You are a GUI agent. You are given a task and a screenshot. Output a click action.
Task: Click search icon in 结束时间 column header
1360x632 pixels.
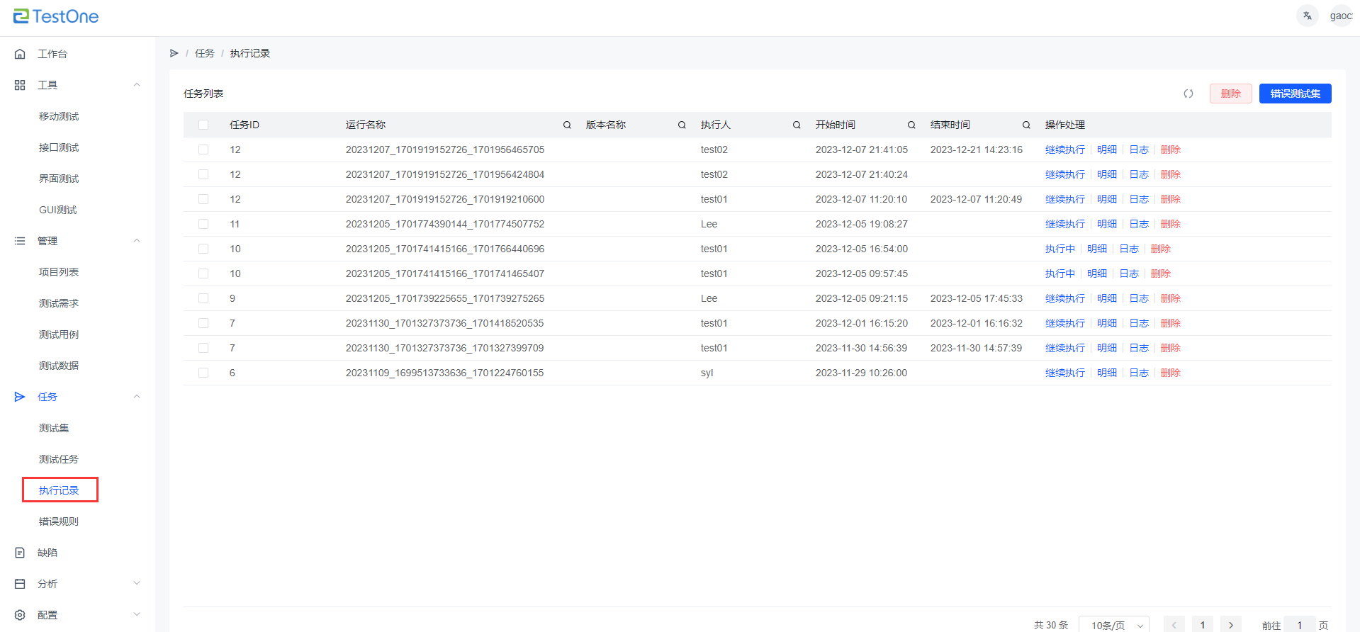click(x=1026, y=125)
